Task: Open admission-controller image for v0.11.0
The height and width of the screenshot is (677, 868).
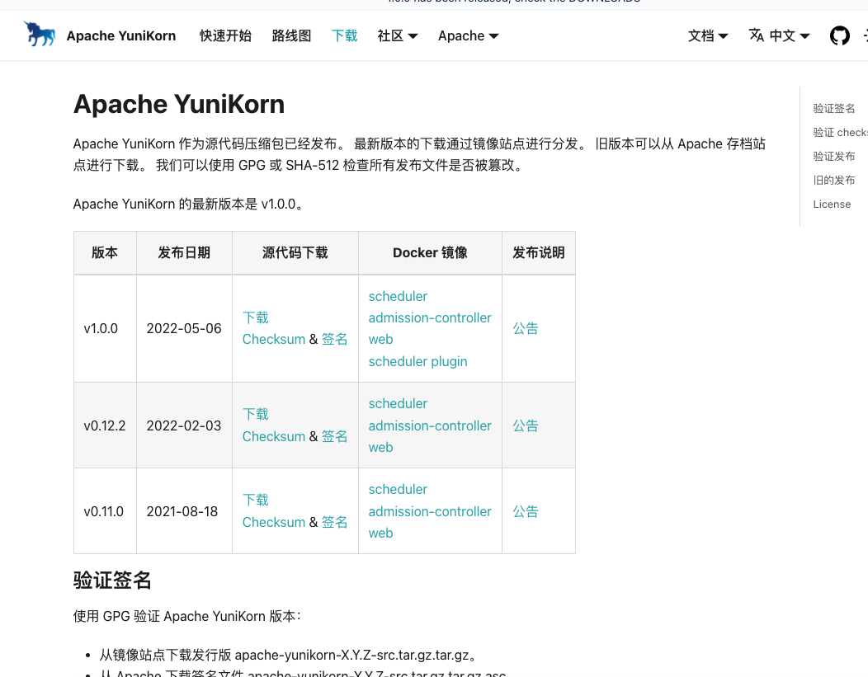Action: (x=430, y=511)
